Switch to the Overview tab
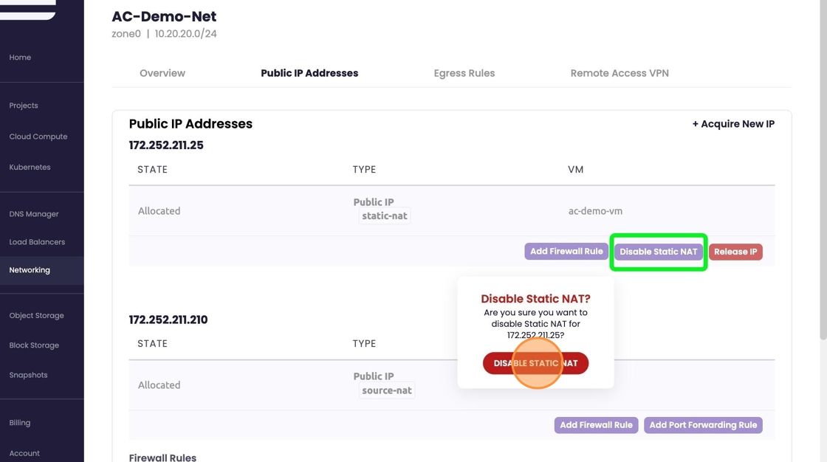 coord(162,73)
